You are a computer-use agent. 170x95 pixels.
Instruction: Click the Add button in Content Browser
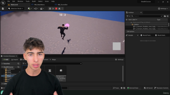[6, 60]
